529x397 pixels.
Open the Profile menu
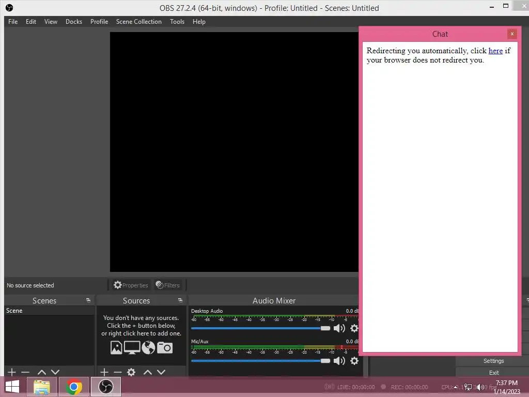coord(99,22)
